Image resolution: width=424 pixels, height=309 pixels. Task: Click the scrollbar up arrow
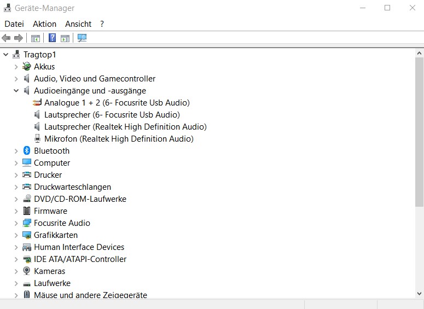[x=420, y=53]
